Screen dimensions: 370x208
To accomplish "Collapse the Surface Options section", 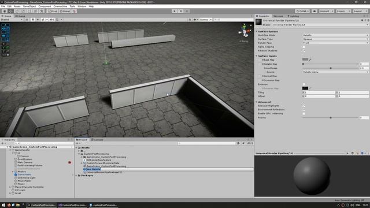I will pyautogui.click(x=257, y=31).
